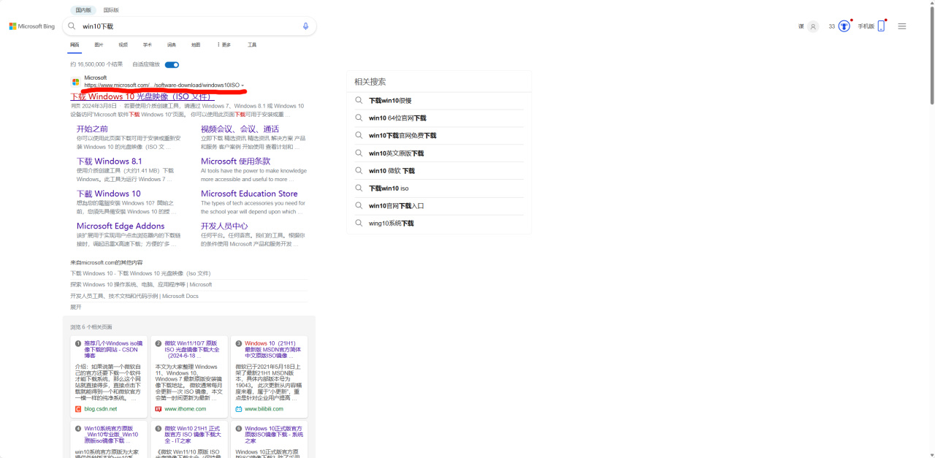Toggle the 自适应缩放 switch
Screen dimensions: 935x458
click(x=172, y=64)
